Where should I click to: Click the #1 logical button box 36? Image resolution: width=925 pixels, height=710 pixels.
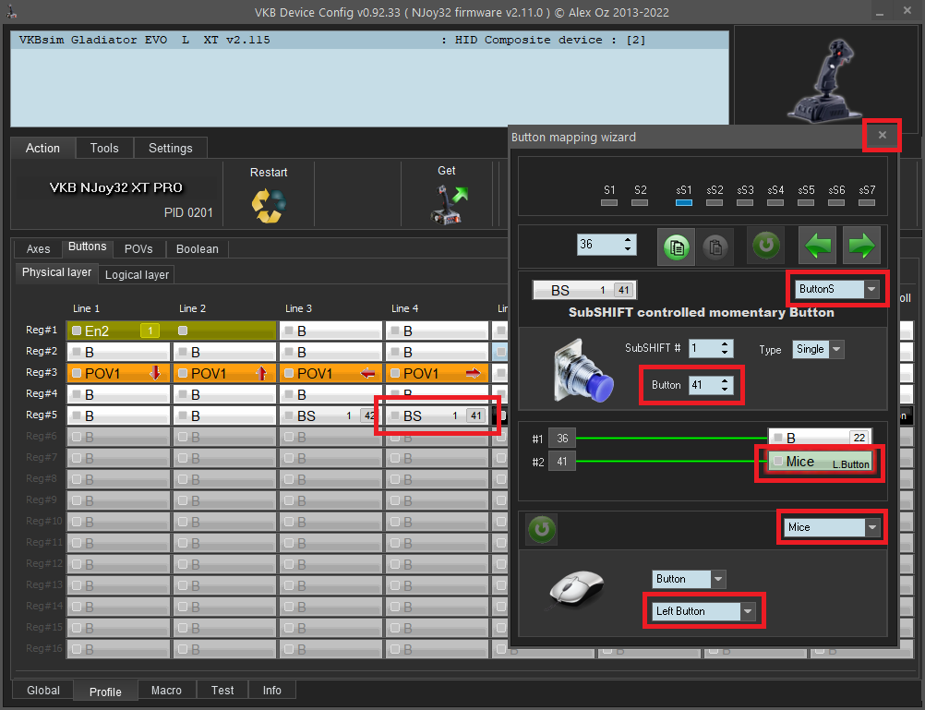[562, 439]
